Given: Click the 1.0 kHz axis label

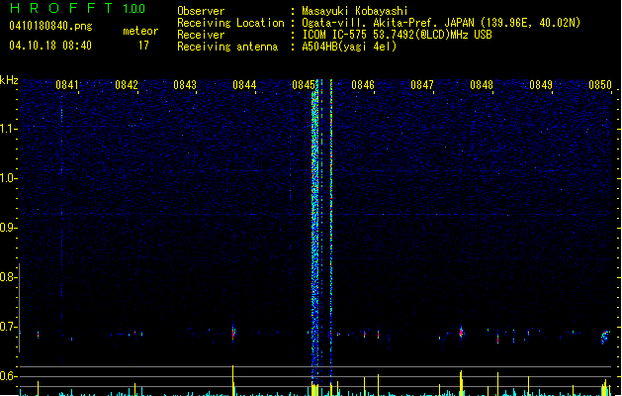Looking at the screenshot, I should [x=8, y=178].
